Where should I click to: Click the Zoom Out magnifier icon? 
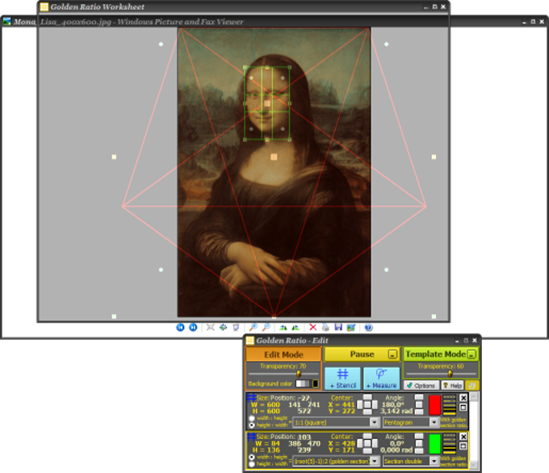pos(266,328)
